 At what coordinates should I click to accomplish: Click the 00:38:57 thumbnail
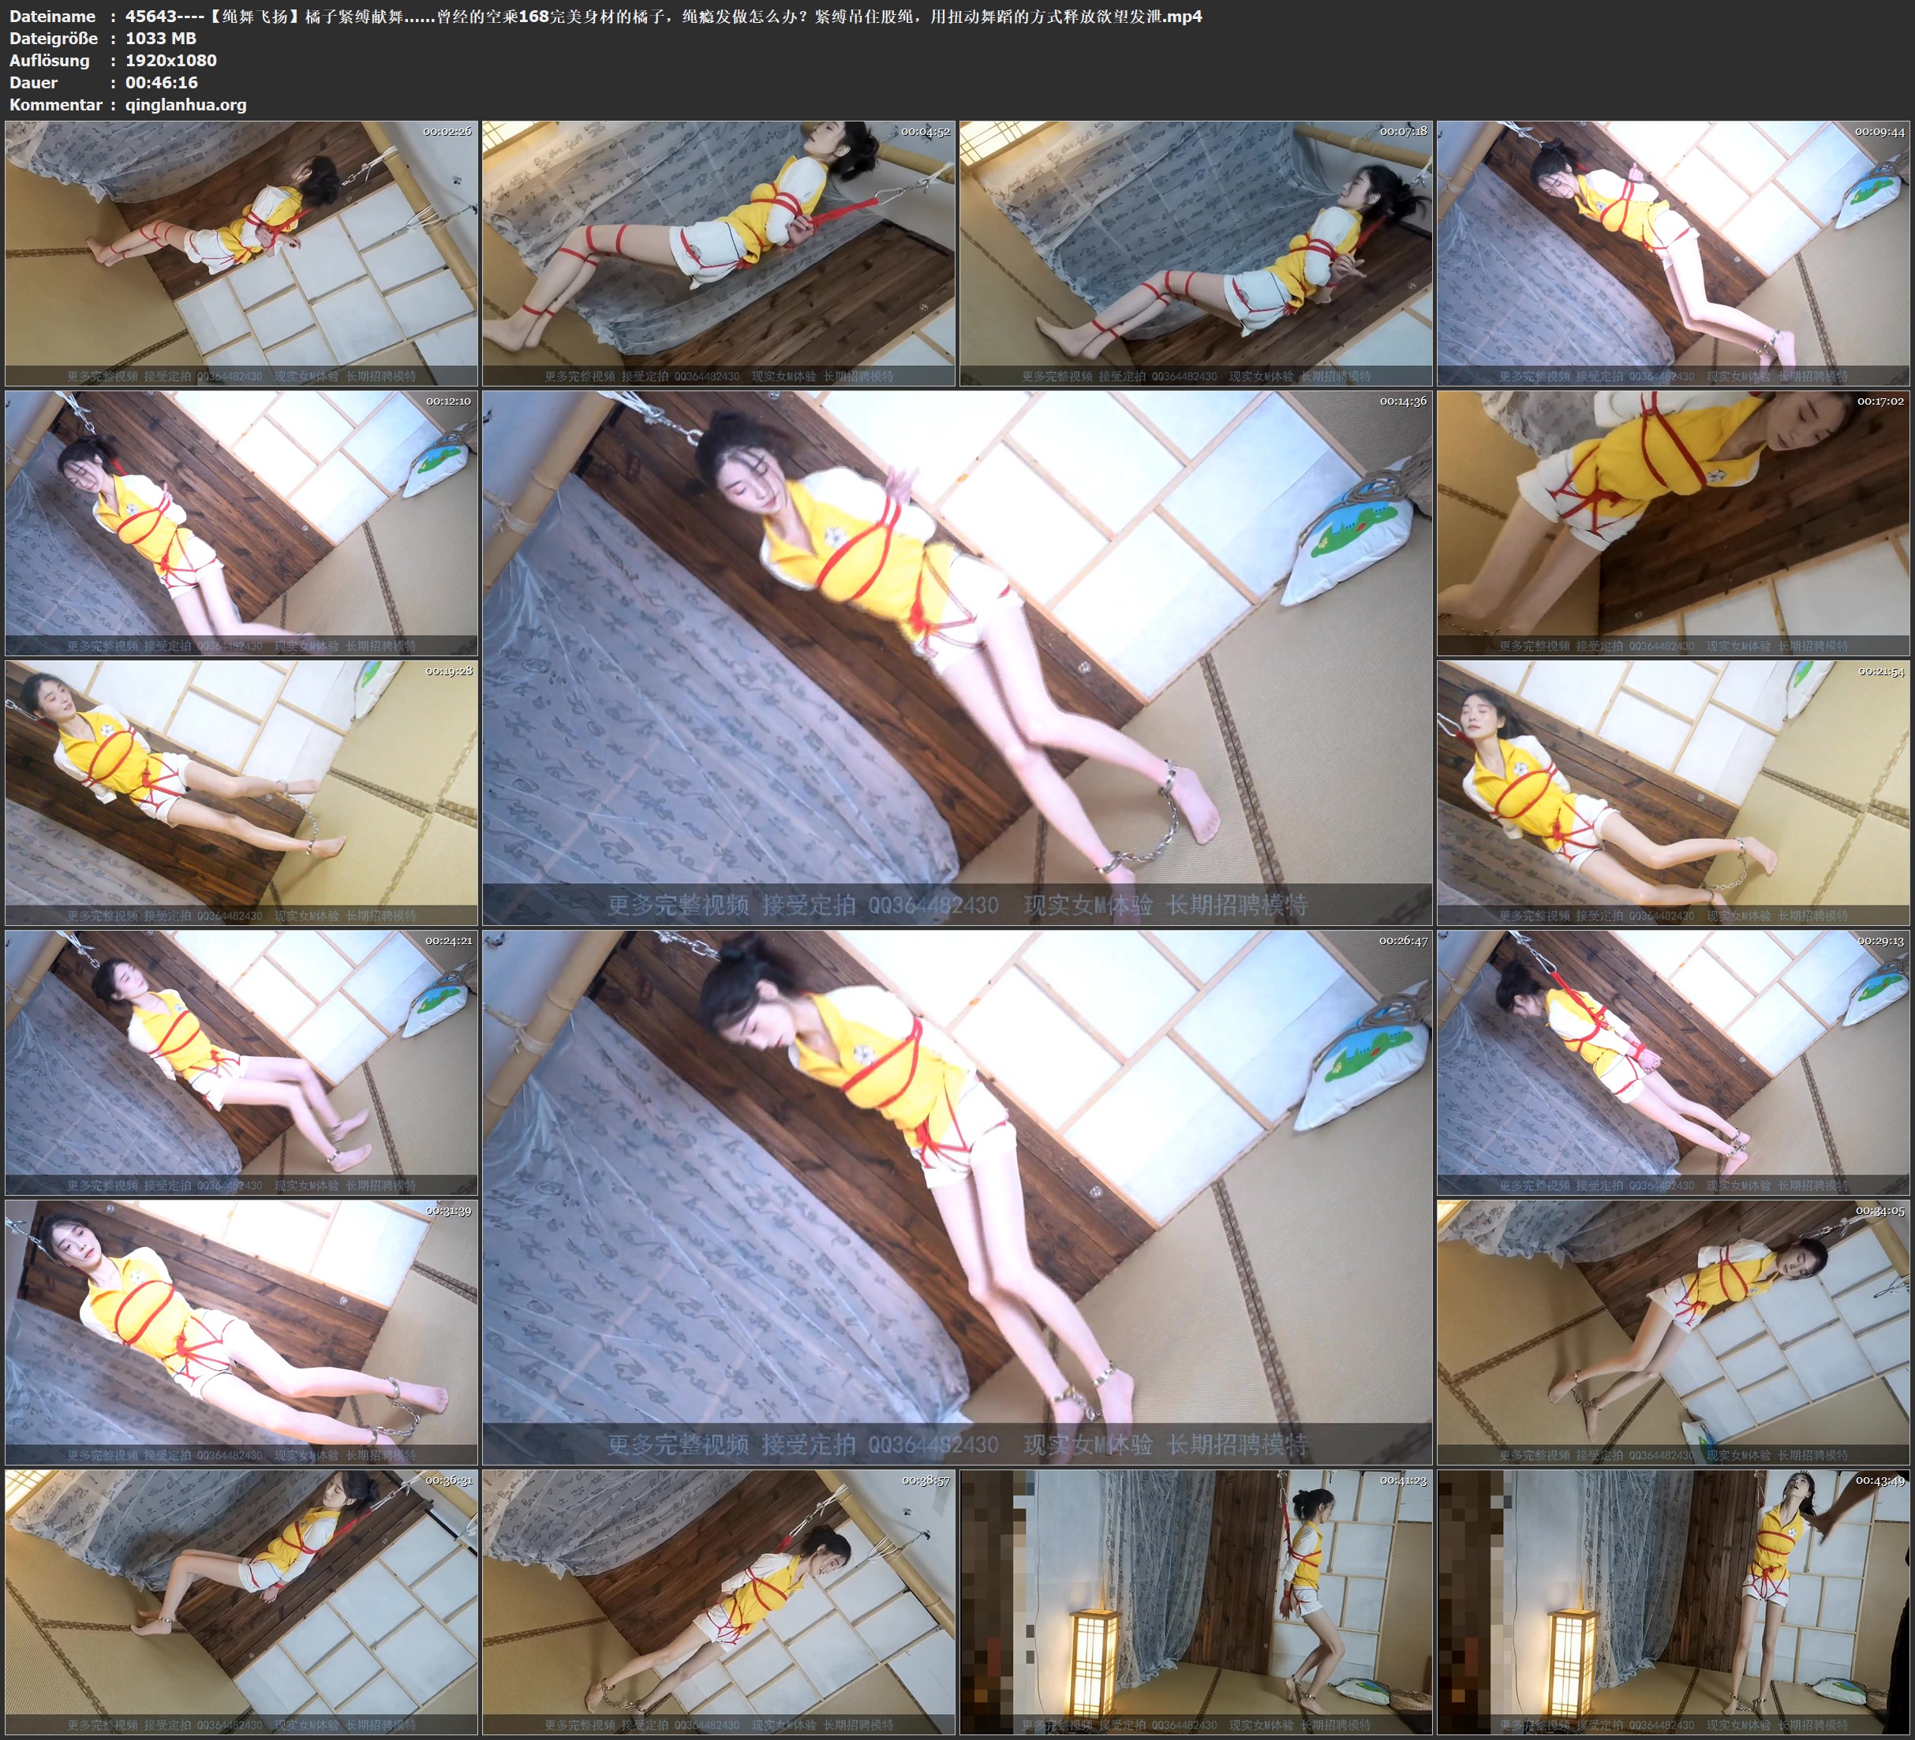click(718, 1601)
